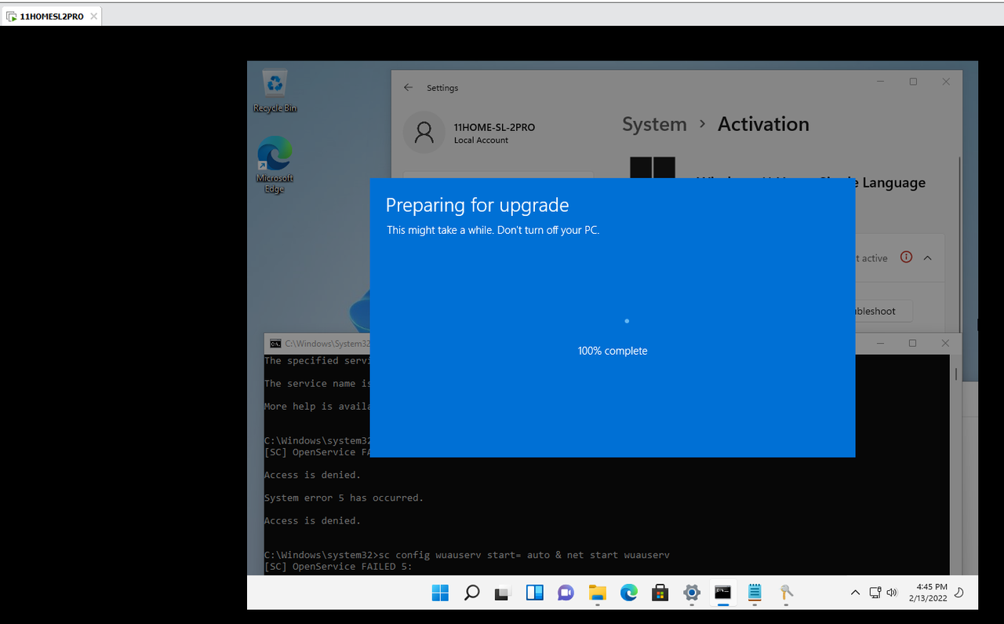Open Task View on the taskbar

tap(503, 593)
